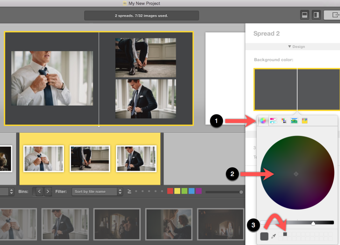Select the suit-buttoning photo in the spread
Viewport: 340px width, 245px height.
pos(146,99)
